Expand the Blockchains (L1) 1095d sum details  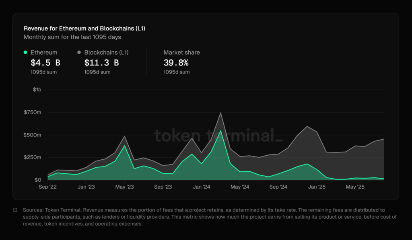97,72
